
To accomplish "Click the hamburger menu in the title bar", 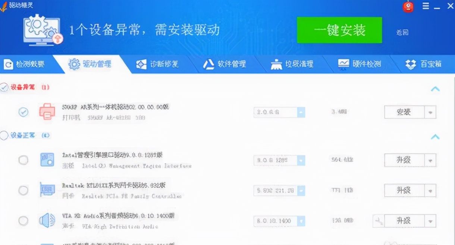I will click(426, 6).
